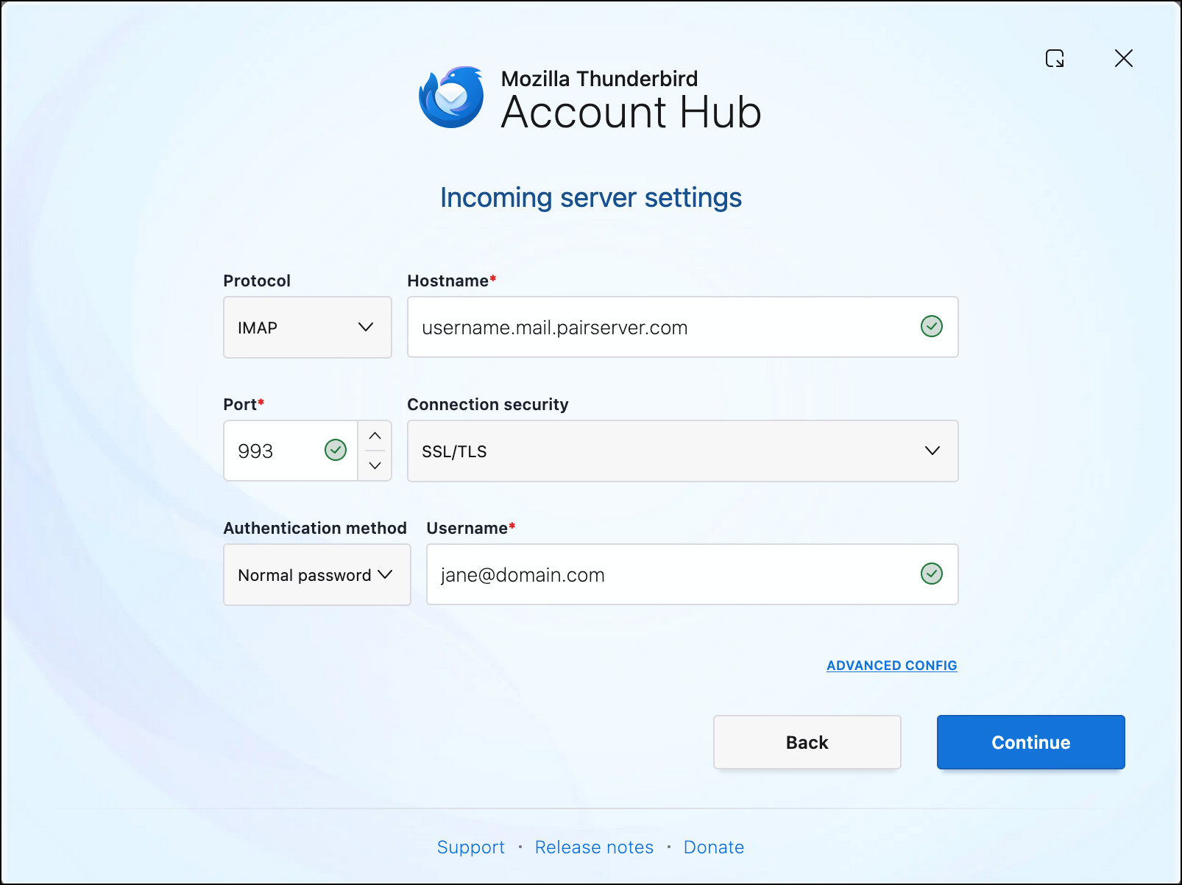Click the 'Connection security' label
The height and width of the screenshot is (885, 1182).
tap(488, 404)
